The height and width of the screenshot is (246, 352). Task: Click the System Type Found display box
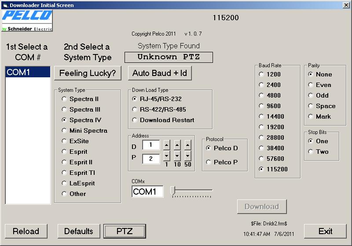point(169,57)
